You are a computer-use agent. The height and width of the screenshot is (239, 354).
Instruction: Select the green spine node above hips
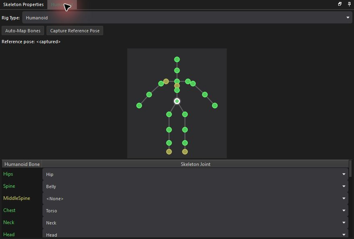[177, 90]
